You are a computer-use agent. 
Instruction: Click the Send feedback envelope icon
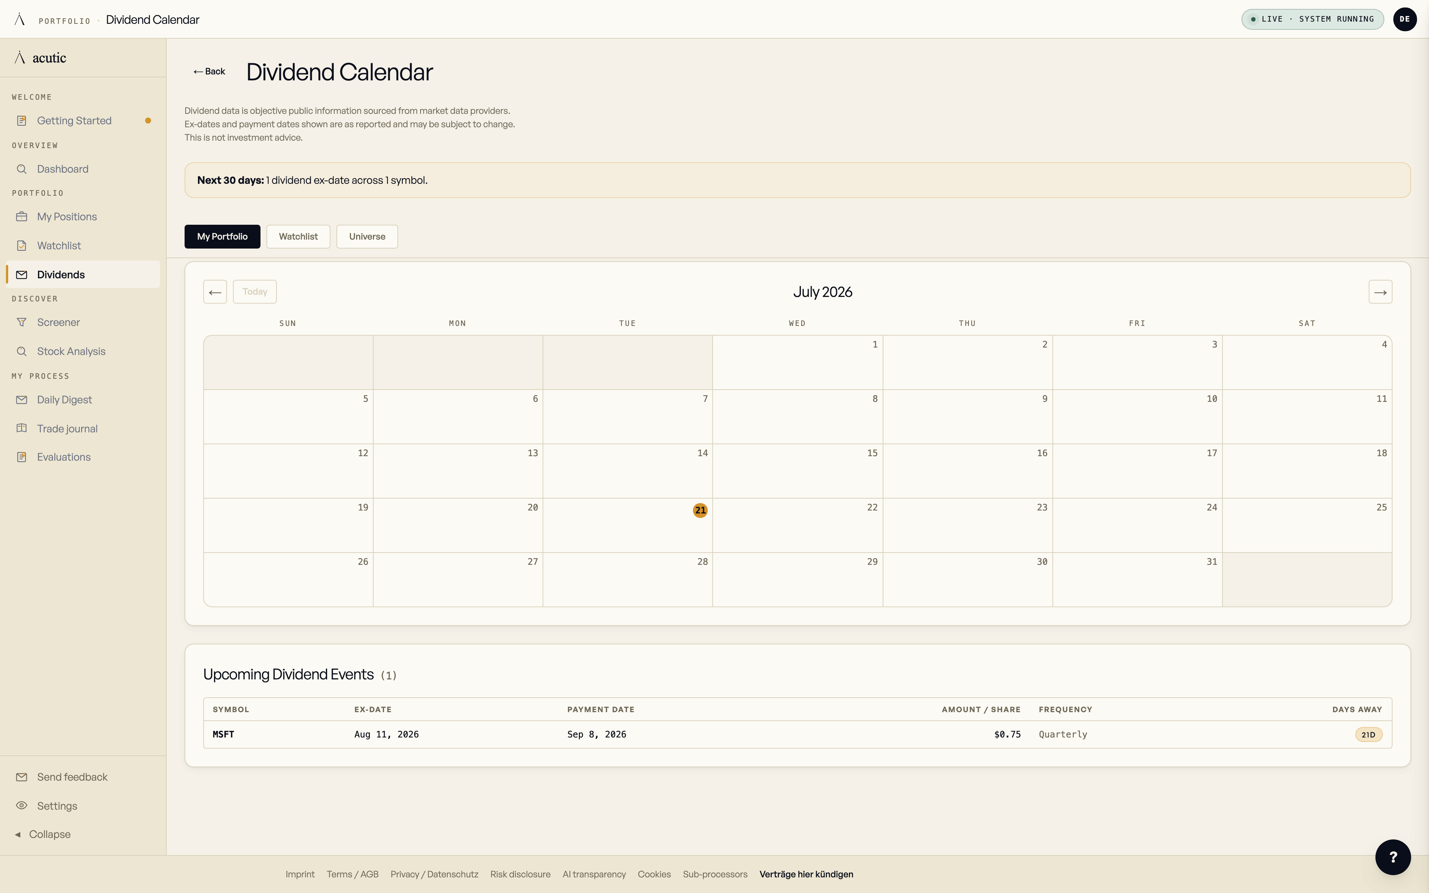pos(22,777)
